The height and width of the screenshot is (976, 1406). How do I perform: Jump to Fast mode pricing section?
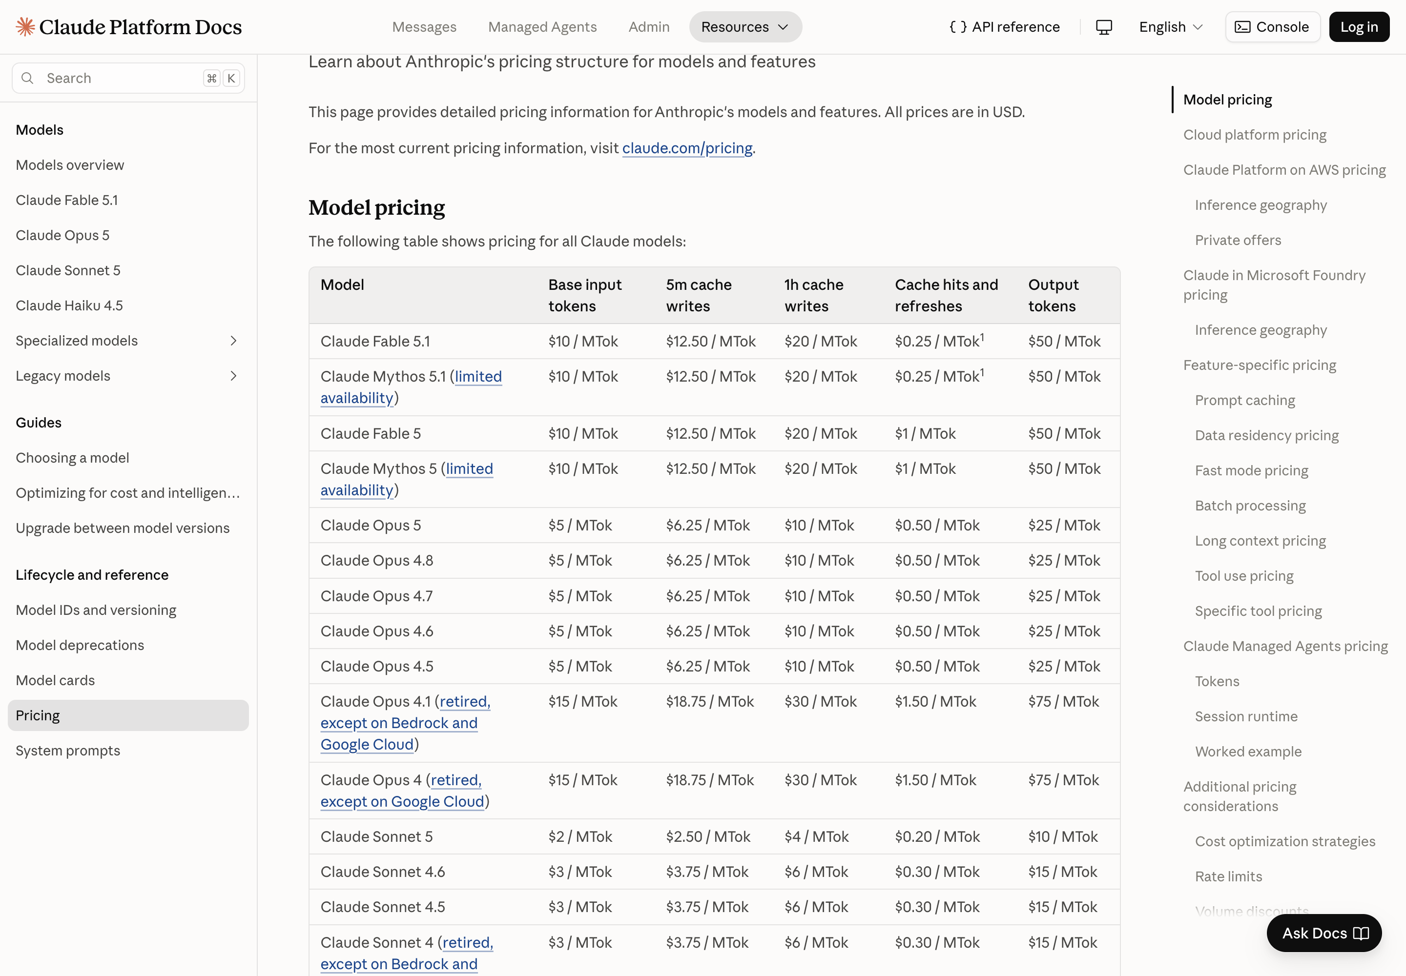(x=1251, y=471)
